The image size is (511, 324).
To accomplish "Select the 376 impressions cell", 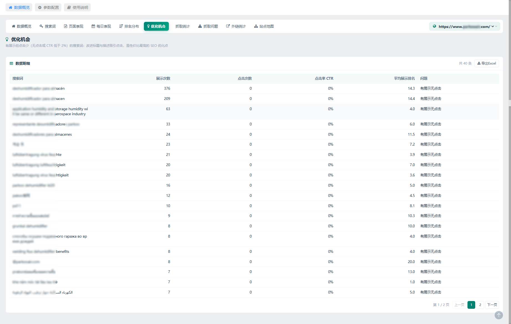I will point(167,89).
